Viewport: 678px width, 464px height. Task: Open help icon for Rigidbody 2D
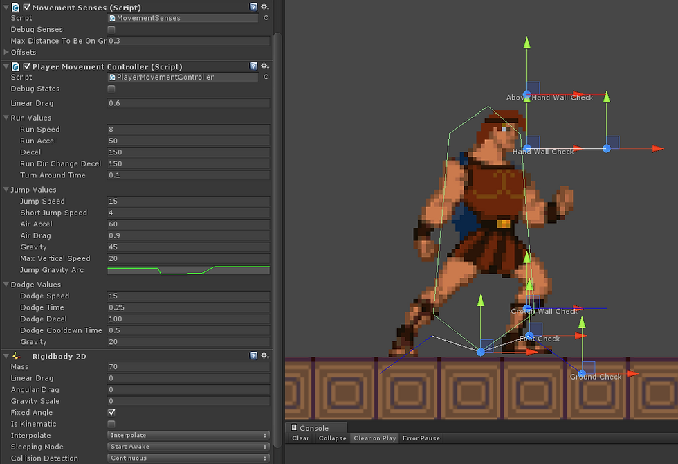coord(253,356)
